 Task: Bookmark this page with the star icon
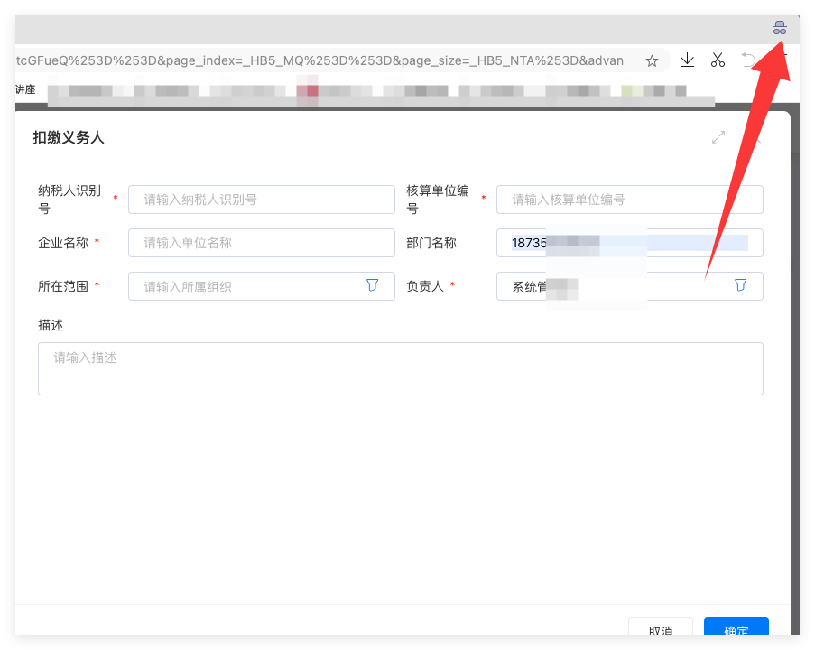[652, 60]
